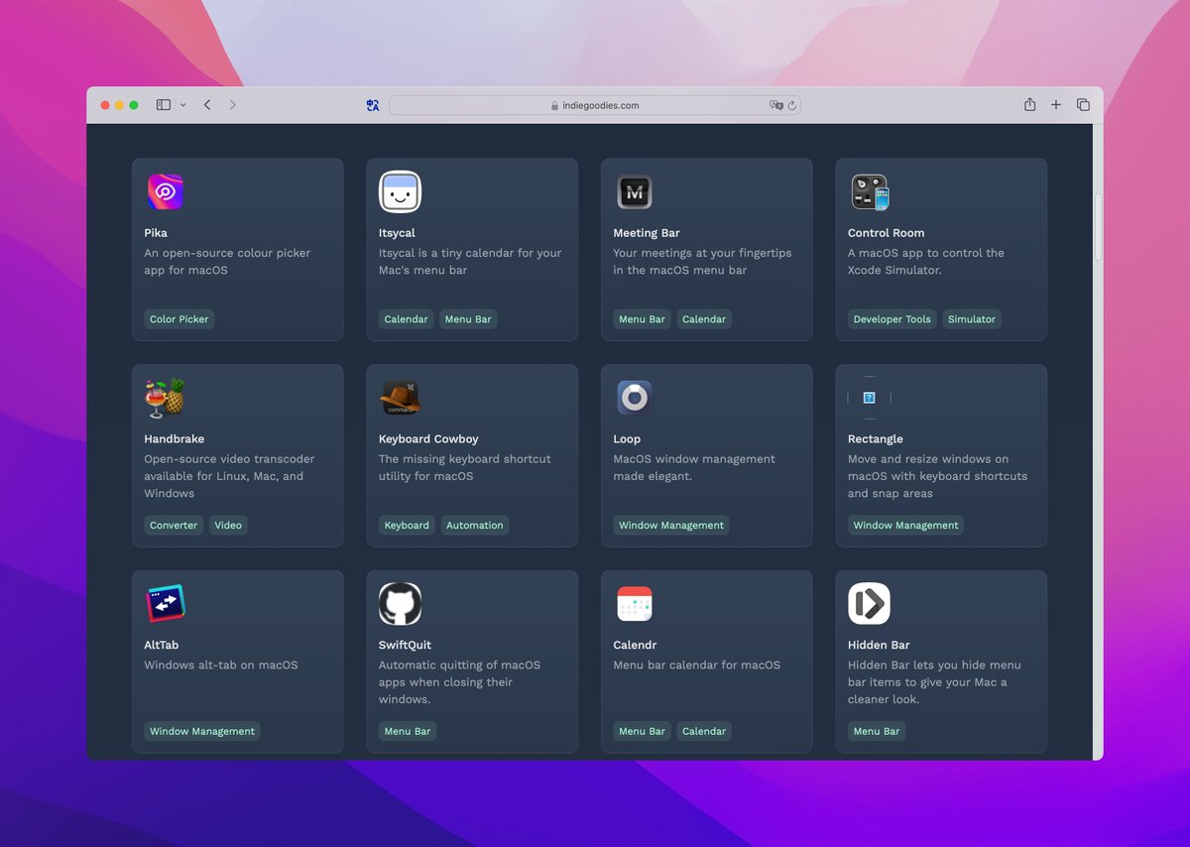Click the Converter tag on Handbrake

(x=174, y=525)
